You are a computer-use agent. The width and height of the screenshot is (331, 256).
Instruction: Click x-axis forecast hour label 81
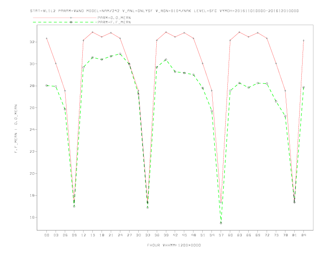[x=295, y=235]
